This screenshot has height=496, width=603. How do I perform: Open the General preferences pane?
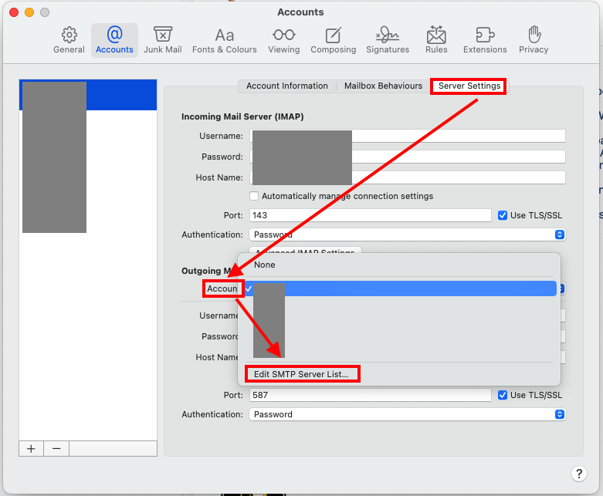[69, 40]
